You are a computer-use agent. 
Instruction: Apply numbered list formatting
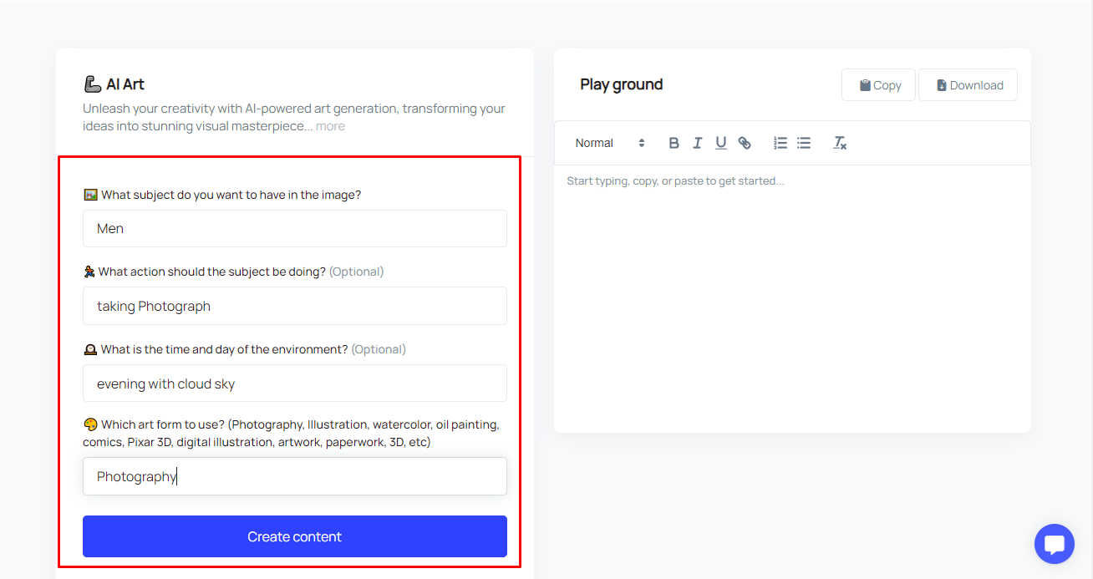tap(780, 143)
